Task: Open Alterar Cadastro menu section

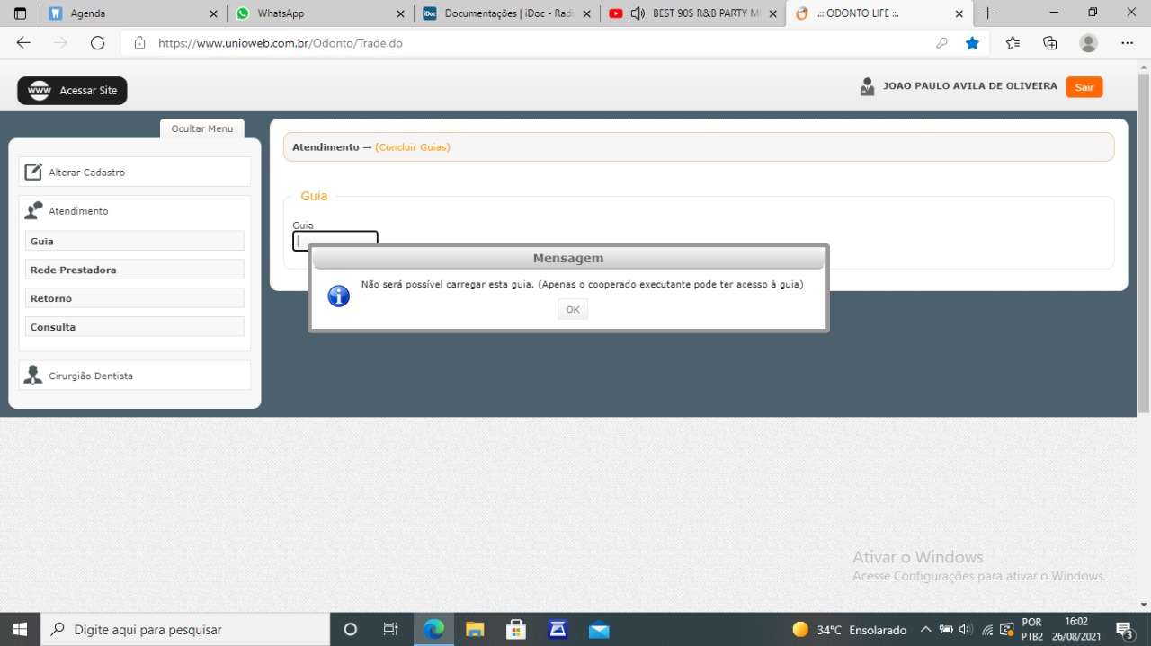Action: (x=135, y=172)
